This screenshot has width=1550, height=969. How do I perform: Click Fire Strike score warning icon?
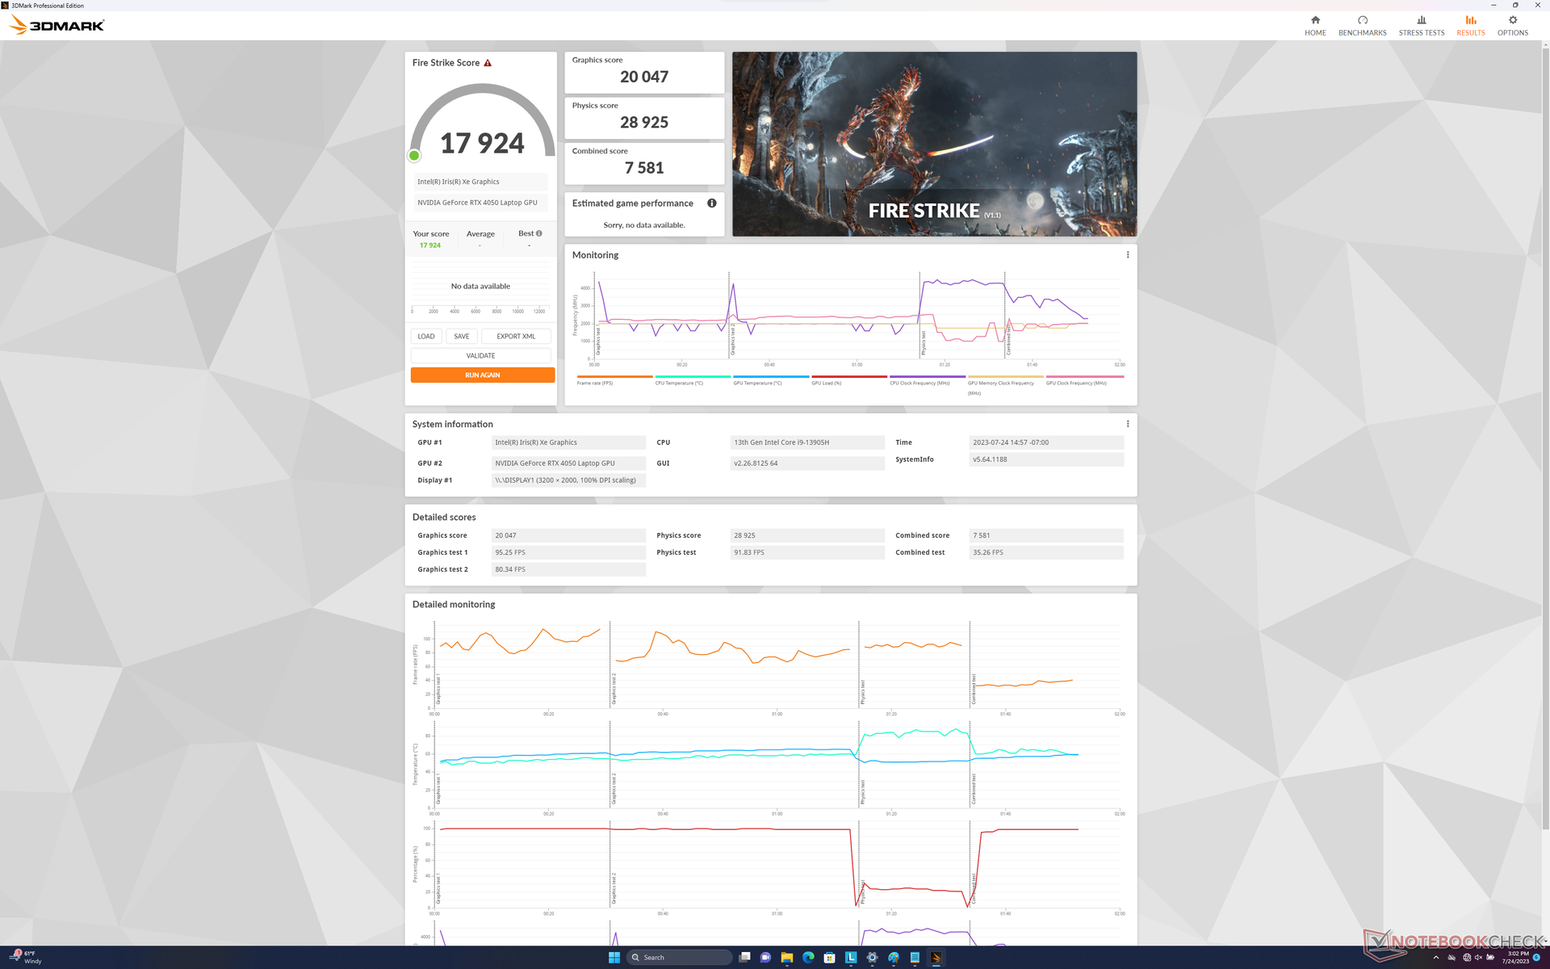488,63
